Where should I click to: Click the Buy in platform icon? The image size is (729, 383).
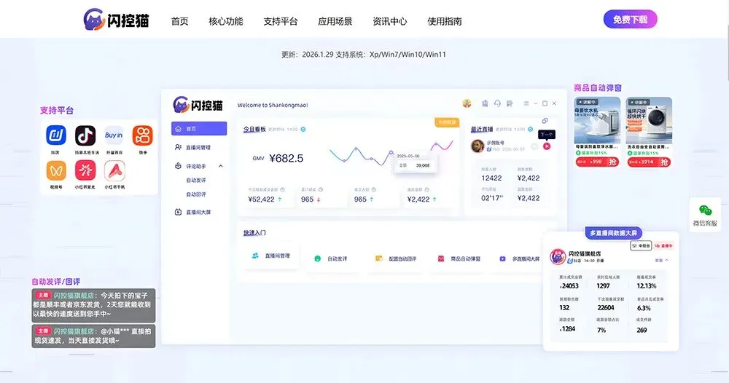[114, 135]
